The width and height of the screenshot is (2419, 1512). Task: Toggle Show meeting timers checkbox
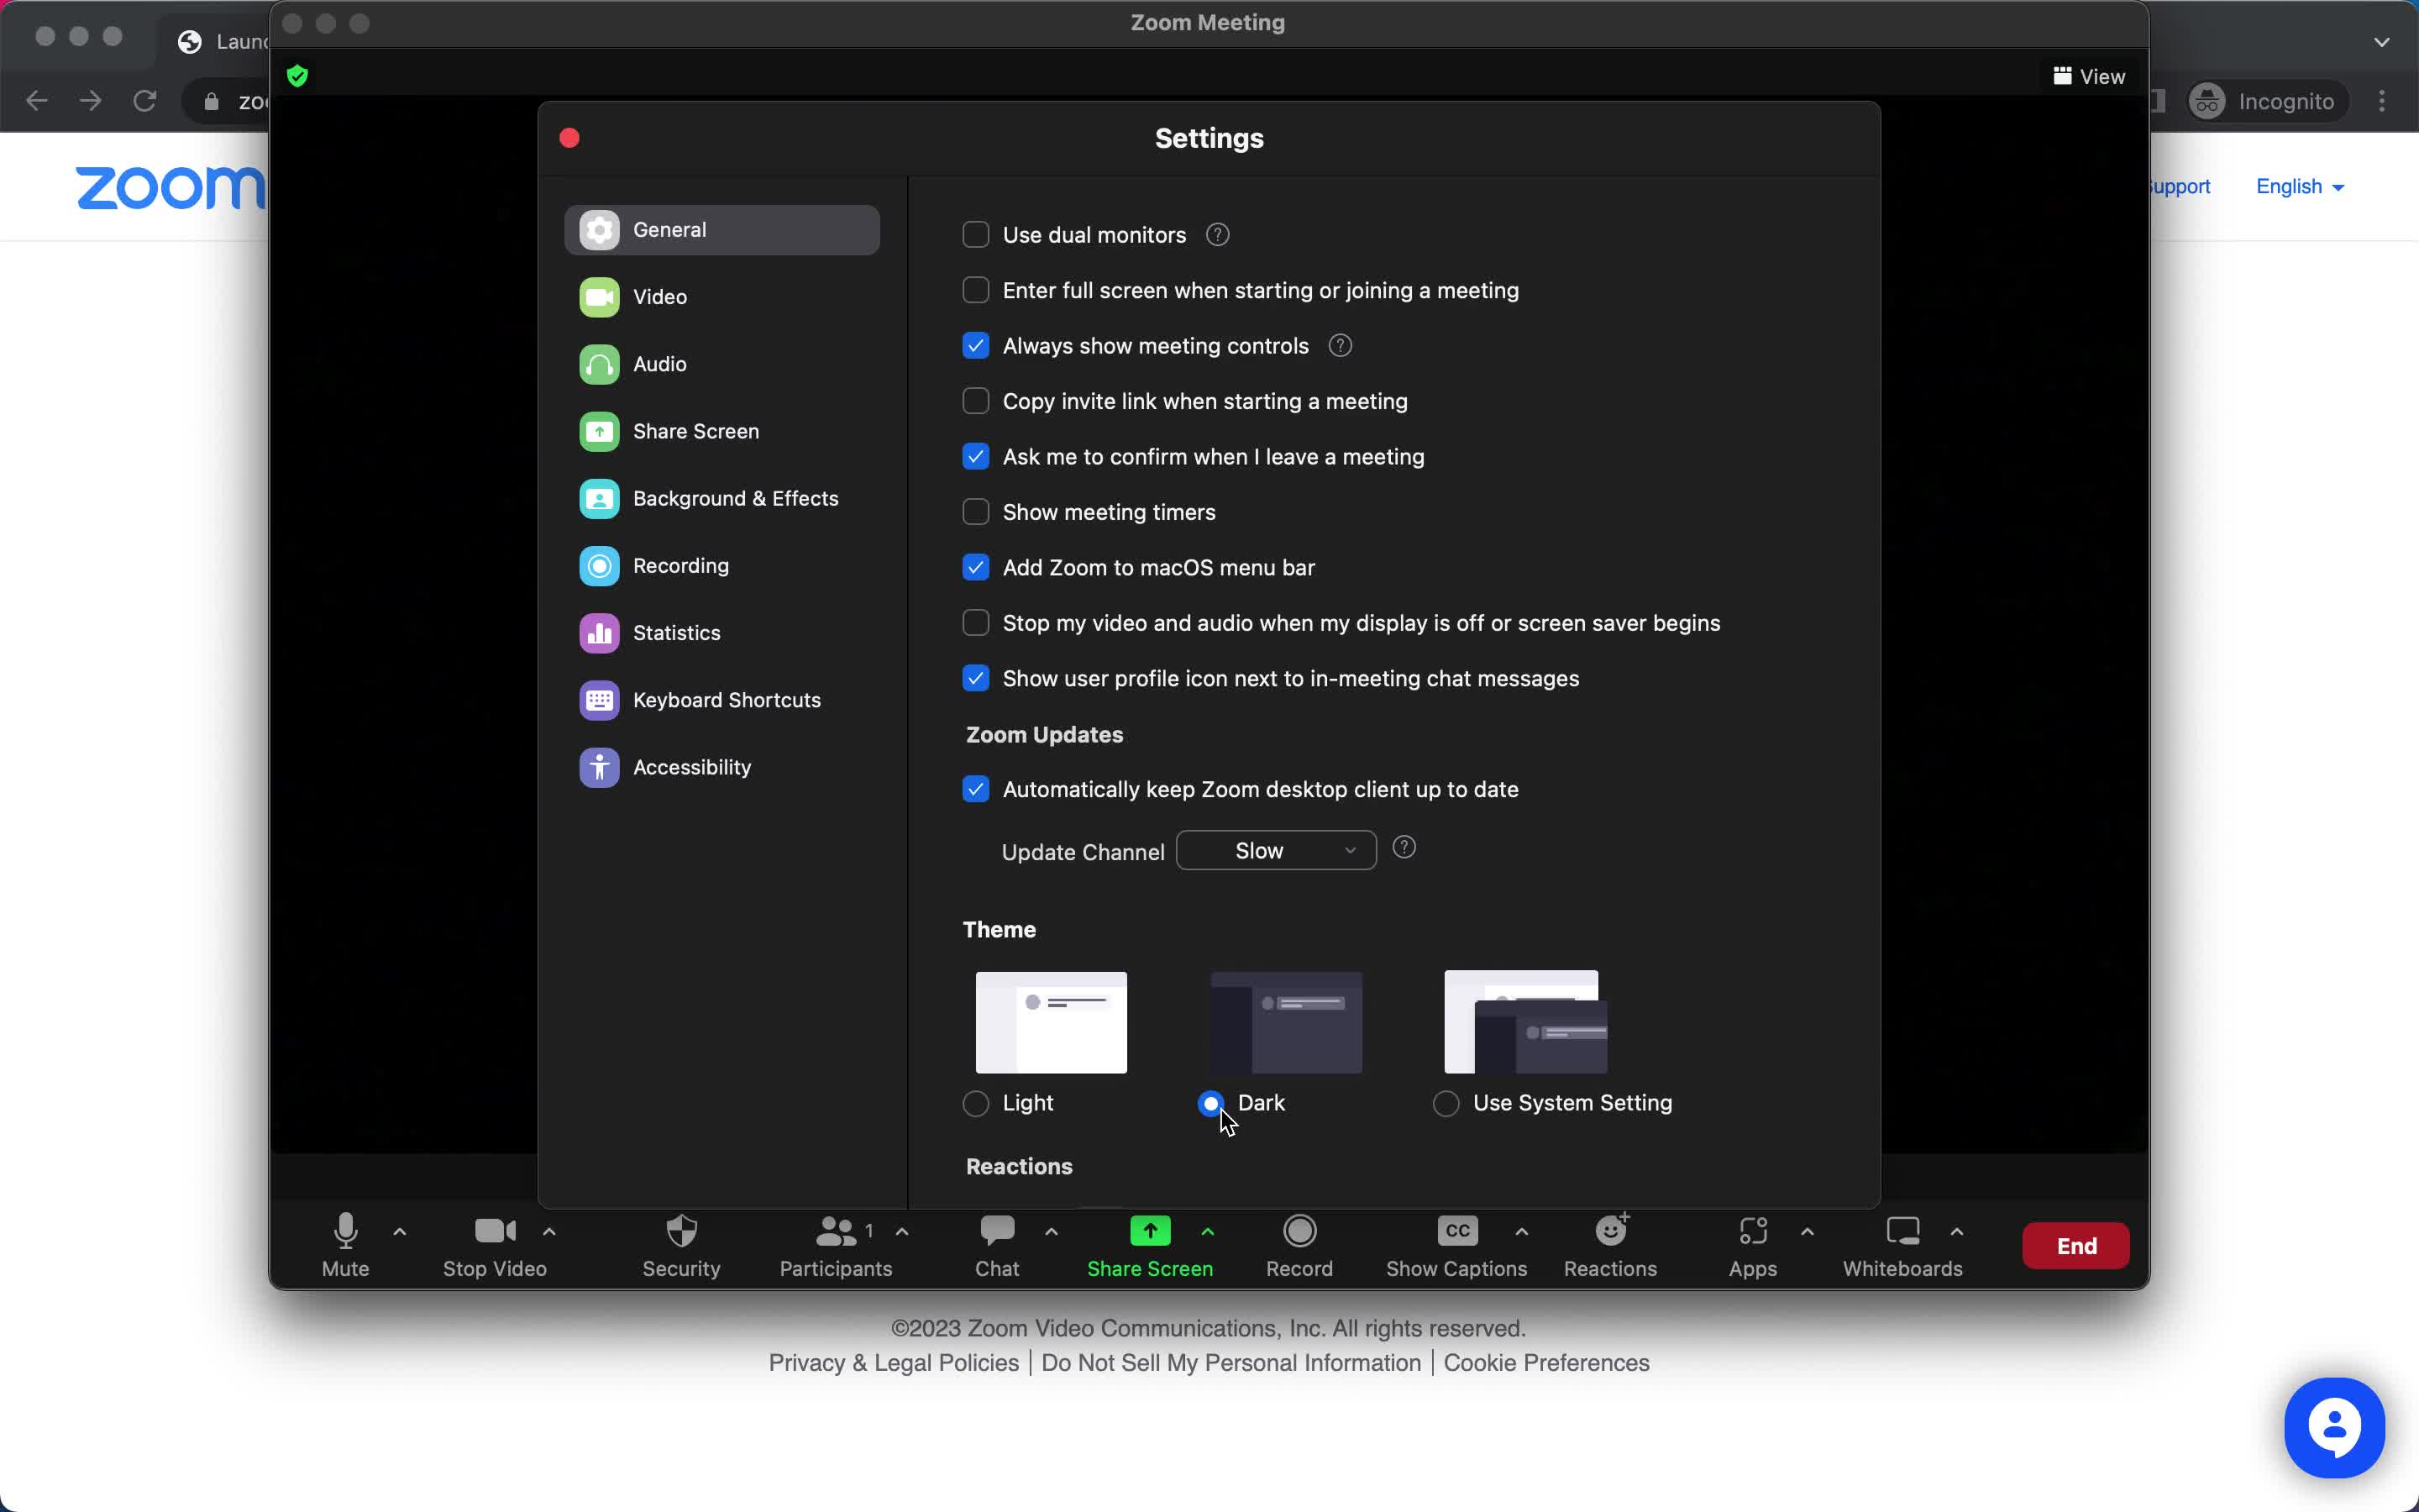(x=975, y=512)
